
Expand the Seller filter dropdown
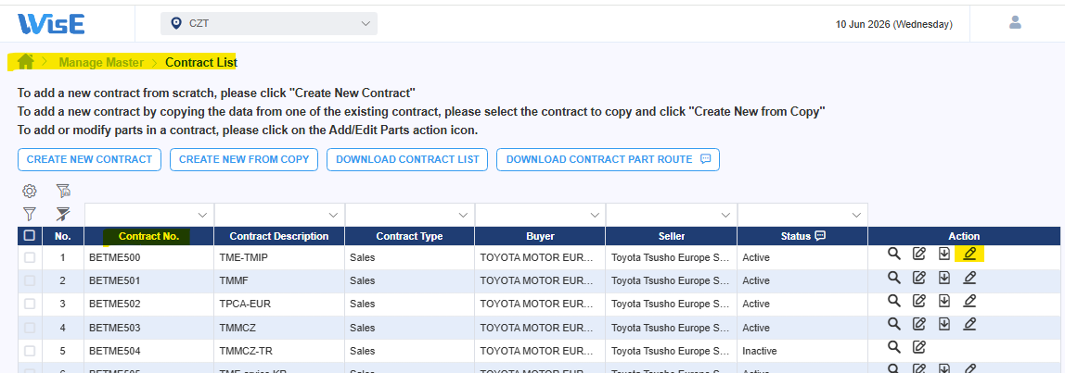pos(725,215)
